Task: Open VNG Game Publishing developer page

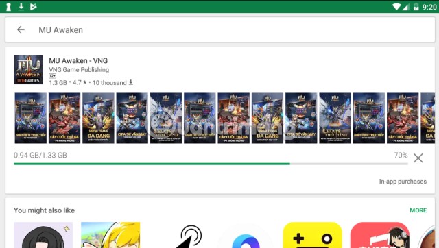Action: pos(79,70)
